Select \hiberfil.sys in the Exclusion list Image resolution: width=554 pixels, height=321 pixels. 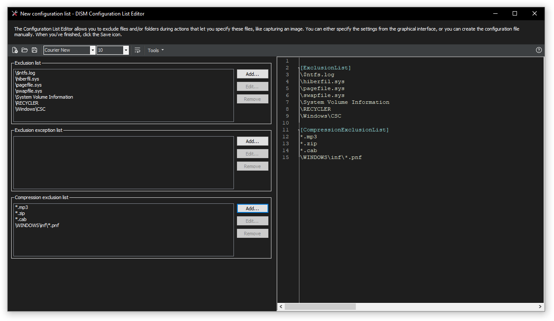click(27, 79)
